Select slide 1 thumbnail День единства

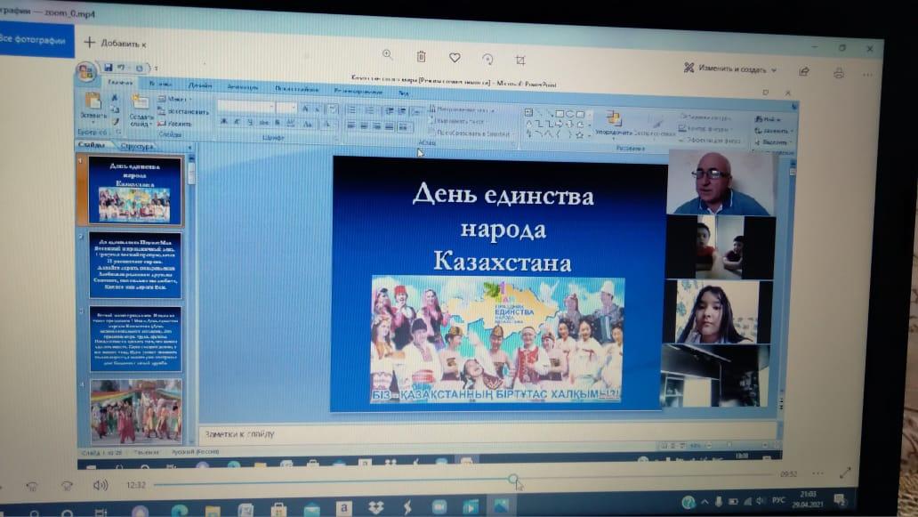[x=135, y=191]
